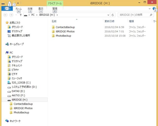Select iBRIDGE (H:) in navigation pane

[x=25, y=100]
